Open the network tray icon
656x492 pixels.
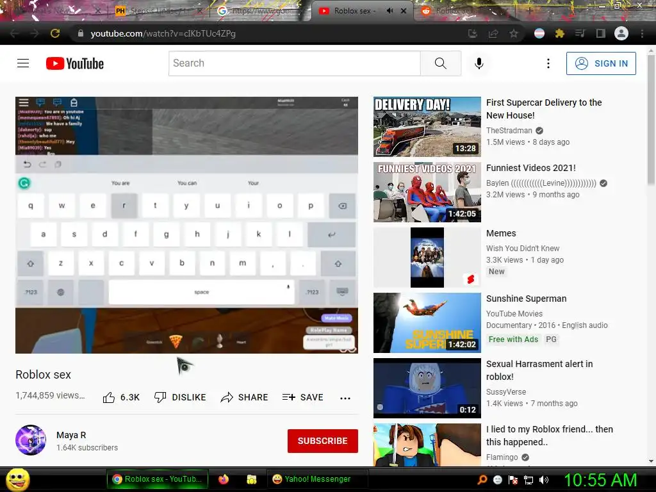click(529, 480)
